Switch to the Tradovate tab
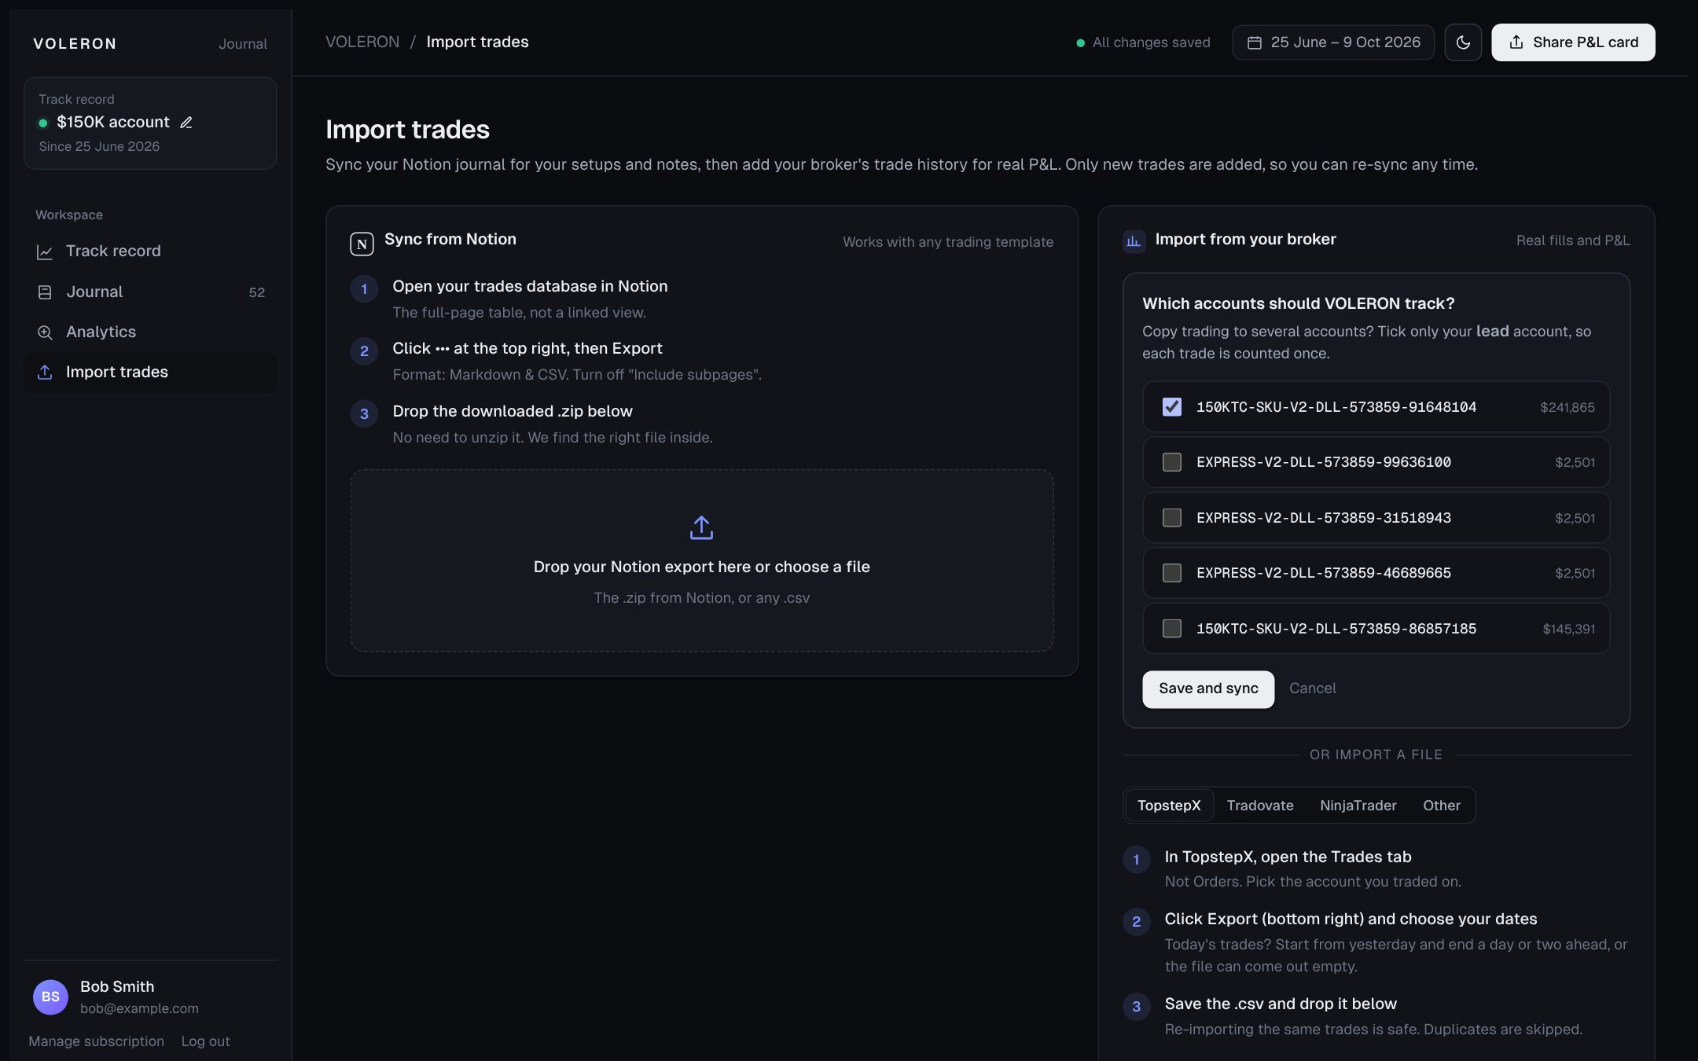Screen dimensions: 1698x1061 [x=1260, y=806]
